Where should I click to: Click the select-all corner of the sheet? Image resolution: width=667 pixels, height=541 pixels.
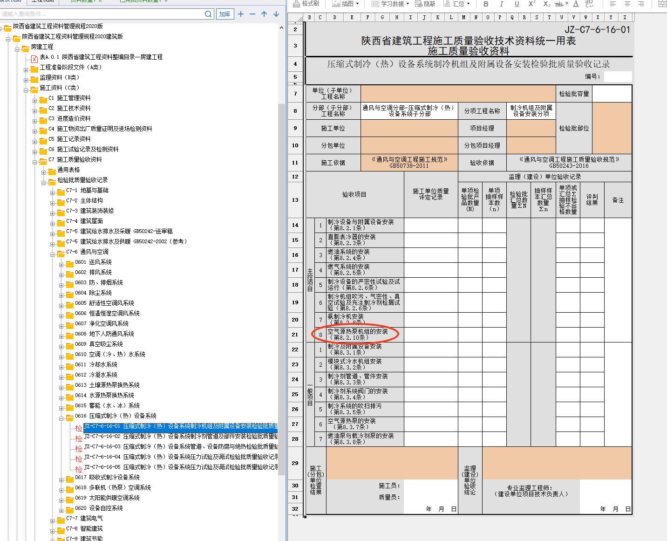(296, 17)
